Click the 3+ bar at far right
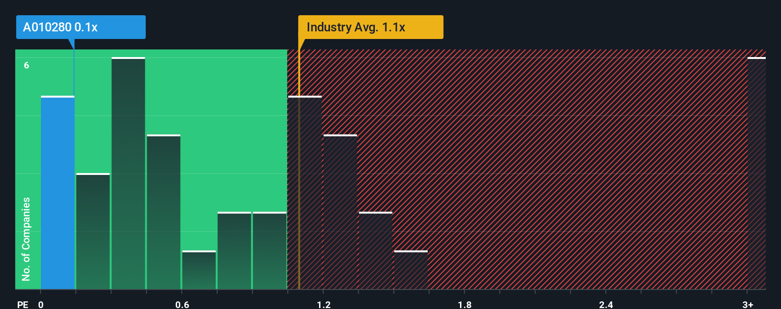This screenshot has width=781, height=309. coord(756,173)
